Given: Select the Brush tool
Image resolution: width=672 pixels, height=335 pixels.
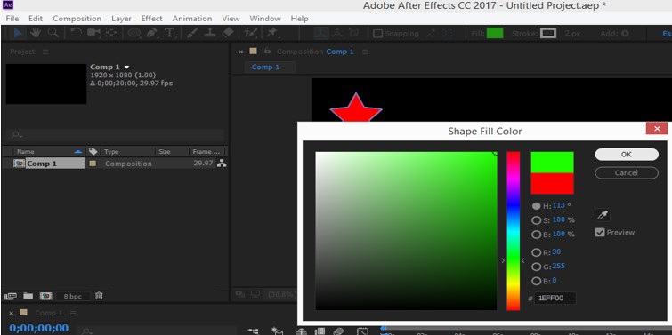Looking at the screenshot, I should click(x=192, y=33).
